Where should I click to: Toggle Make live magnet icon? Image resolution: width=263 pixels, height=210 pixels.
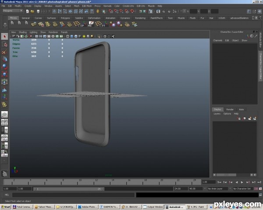pyautogui.click(x=132, y=11)
